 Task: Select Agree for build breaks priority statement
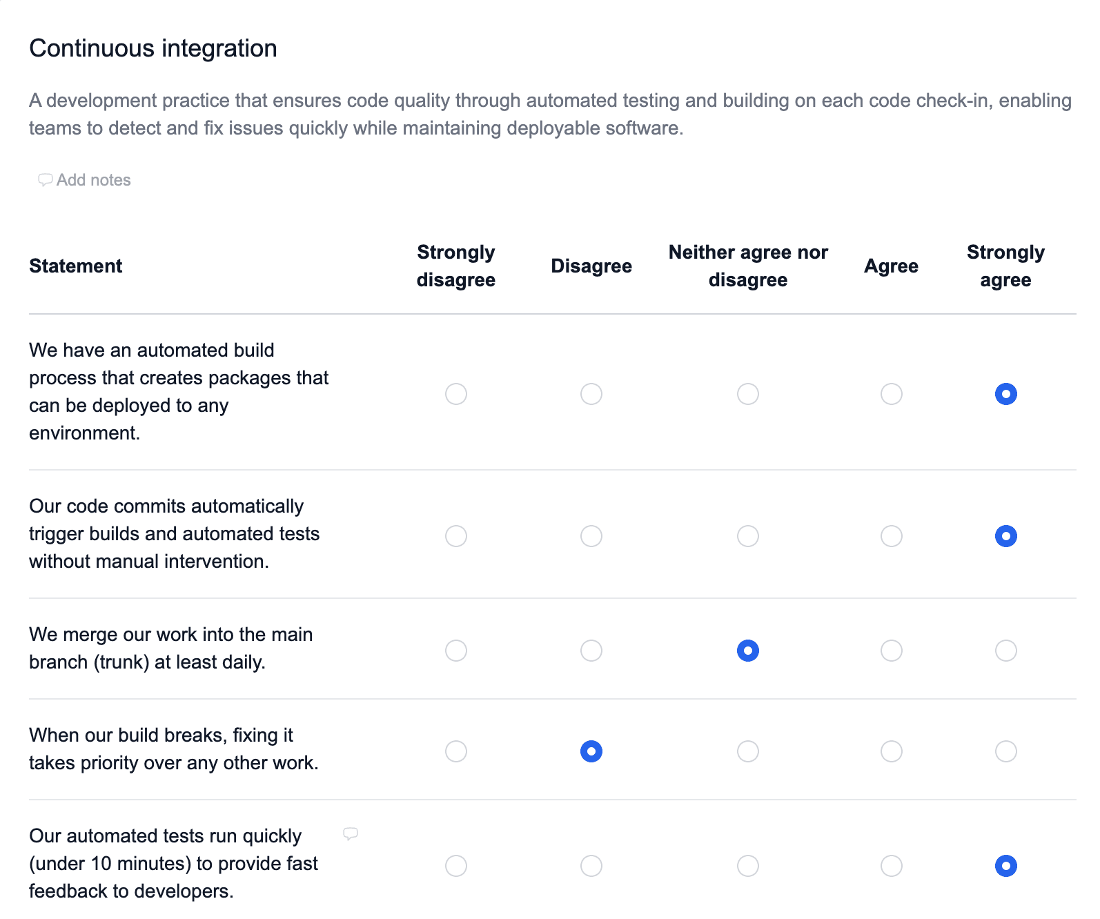pyautogui.click(x=892, y=751)
